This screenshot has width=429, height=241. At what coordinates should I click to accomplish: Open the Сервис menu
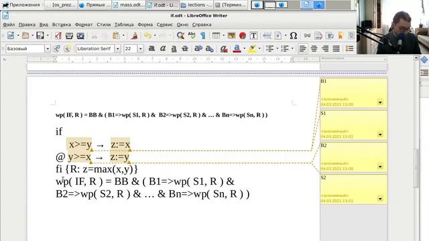tap(164, 25)
